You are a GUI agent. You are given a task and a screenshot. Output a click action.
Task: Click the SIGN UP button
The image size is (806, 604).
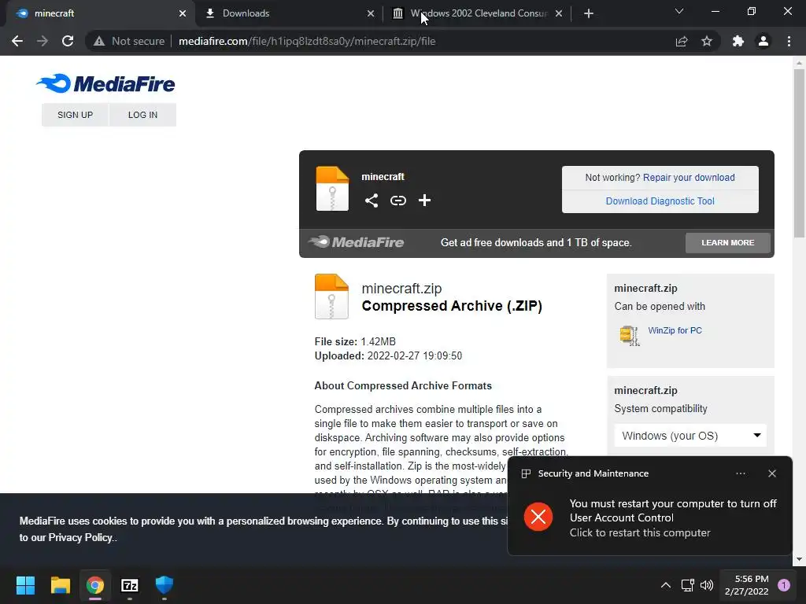click(75, 115)
